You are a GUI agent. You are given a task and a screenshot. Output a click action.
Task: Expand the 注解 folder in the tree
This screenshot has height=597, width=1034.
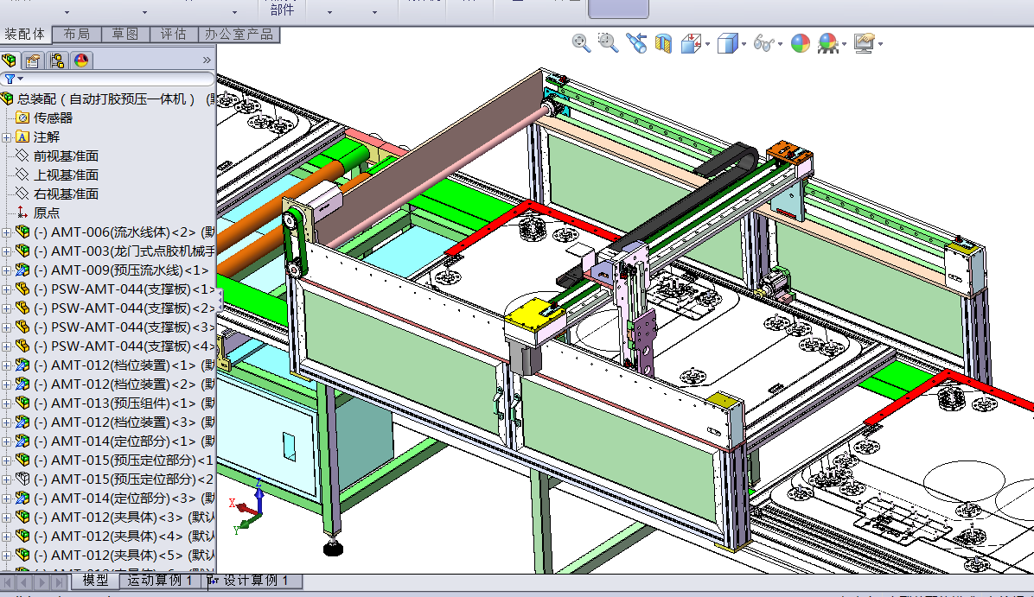(x=7, y=137)
